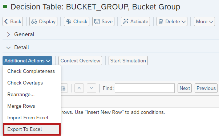Click inside the Find text field
This screenshot has height=136, width=219.
(145, 88)
